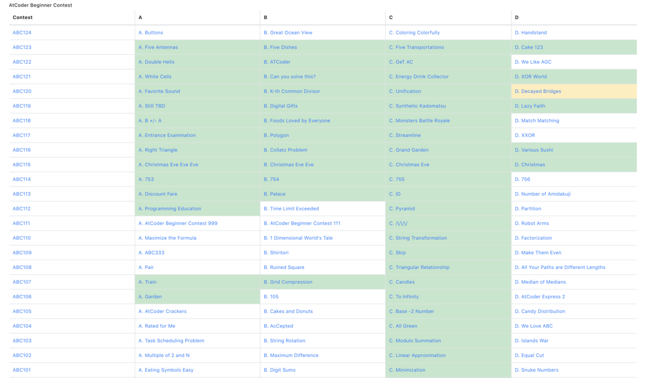The image size is (653, 378).
Task: Open problem B. Collatz Problem
Action: [285, 150]
